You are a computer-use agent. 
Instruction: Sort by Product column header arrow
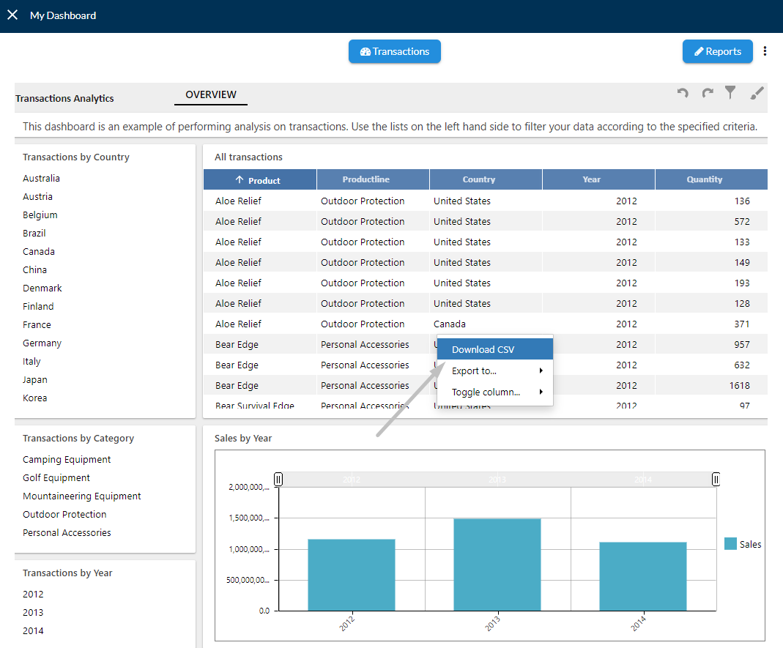coord(240,179)
